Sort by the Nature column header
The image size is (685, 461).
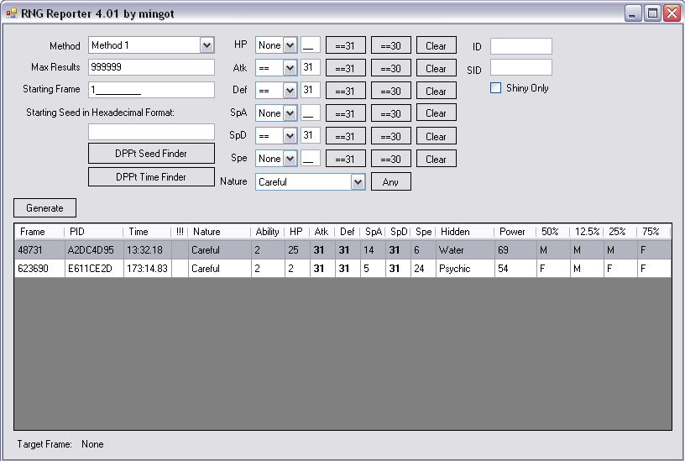219,232
